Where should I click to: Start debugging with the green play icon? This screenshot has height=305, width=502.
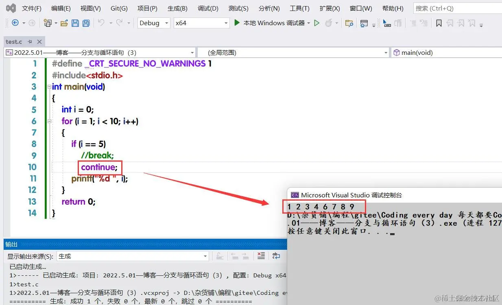tap(237, 23)
